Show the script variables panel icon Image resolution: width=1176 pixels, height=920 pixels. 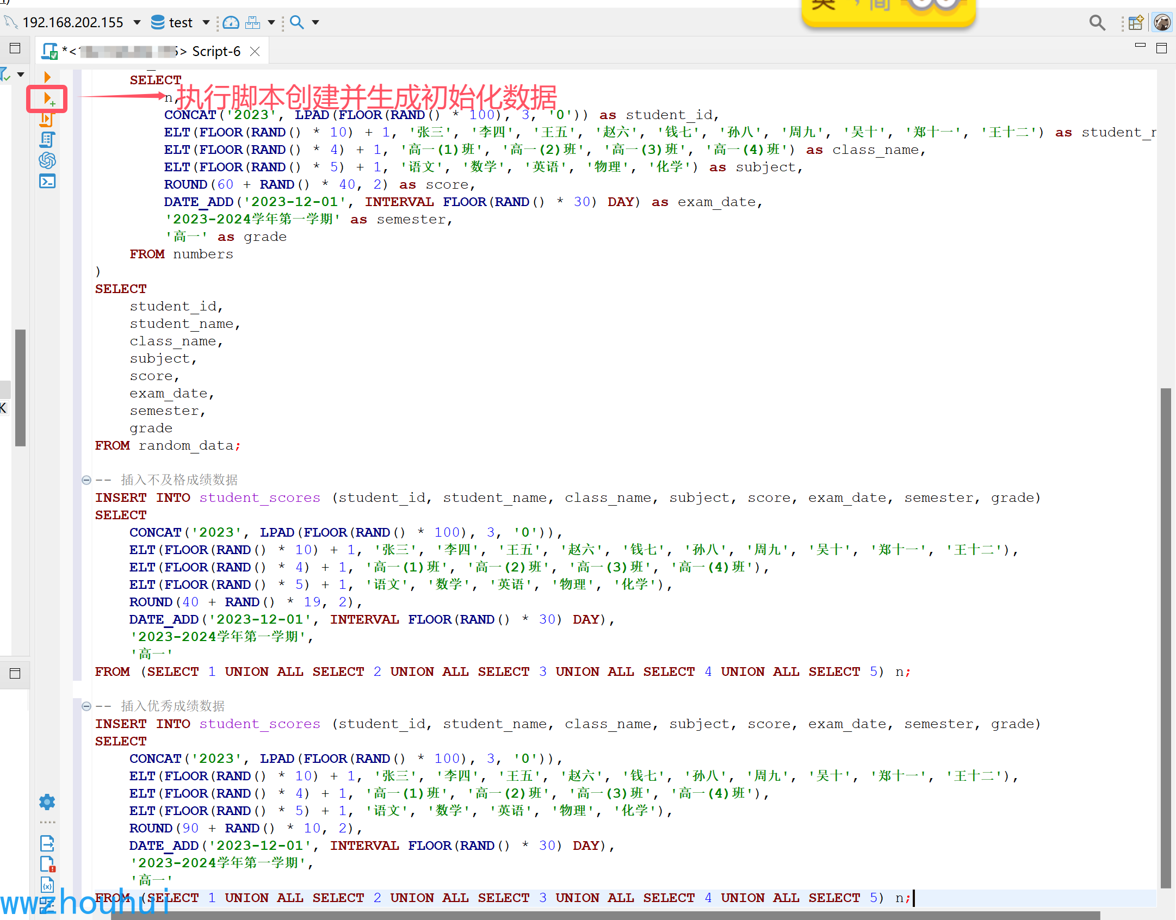tap(47, 885)
